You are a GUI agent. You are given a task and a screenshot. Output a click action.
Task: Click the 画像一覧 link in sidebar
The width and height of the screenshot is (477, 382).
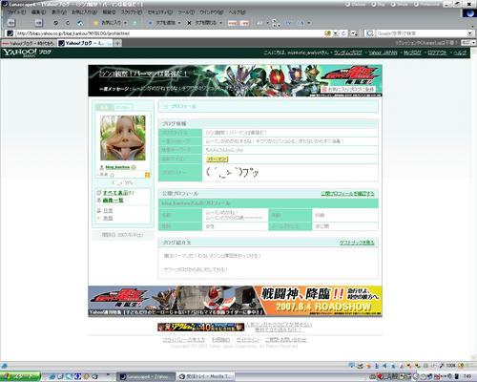[x=113, y=201]
